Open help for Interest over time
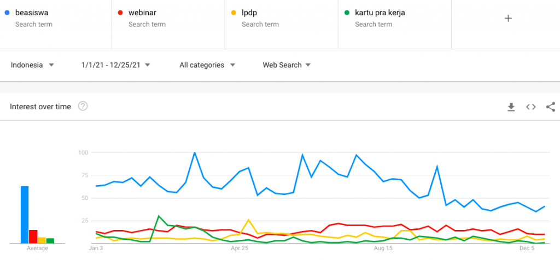560x260 pixels. point(83,107)
